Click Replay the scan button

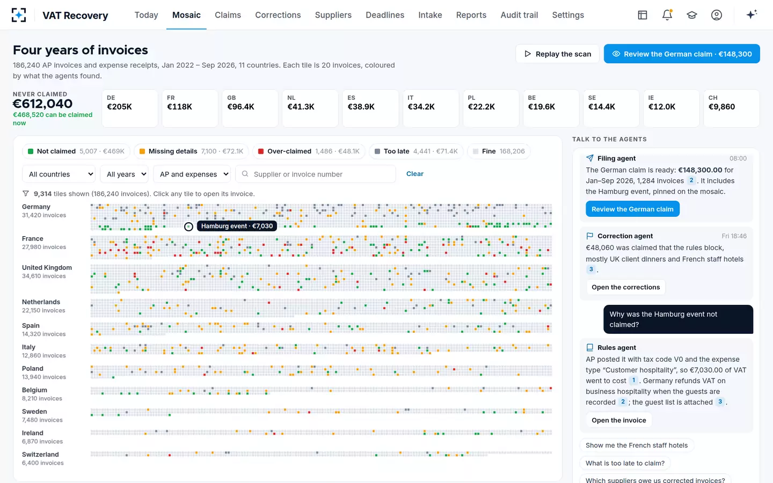click(558, 54)
